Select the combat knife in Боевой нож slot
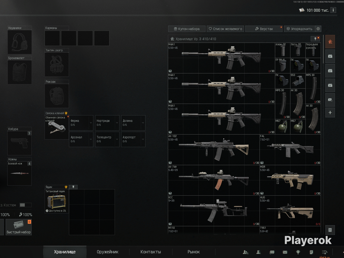Viewport: 344px width, 258px height. pyautogui.click(x=20, y=173)
